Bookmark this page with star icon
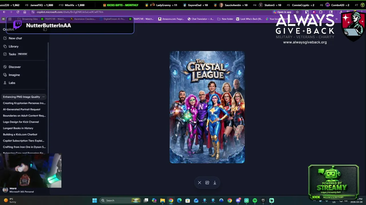Image resolution: width=366 pixels, height=205 pixels. coord(297,12)
